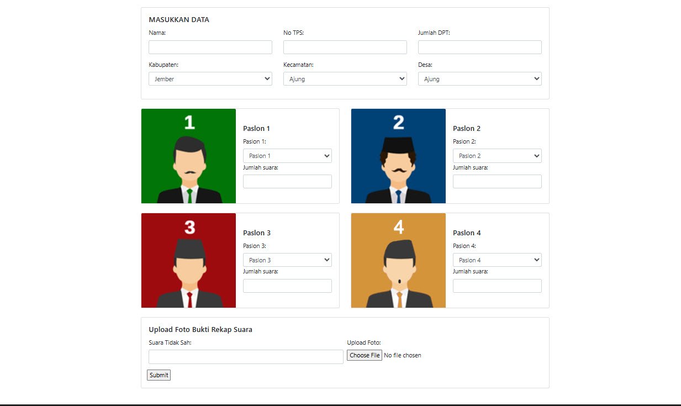Click Jumlah suara field for Paslon 2
Viewport: 681px width, 406px height.
coord(497,181)
